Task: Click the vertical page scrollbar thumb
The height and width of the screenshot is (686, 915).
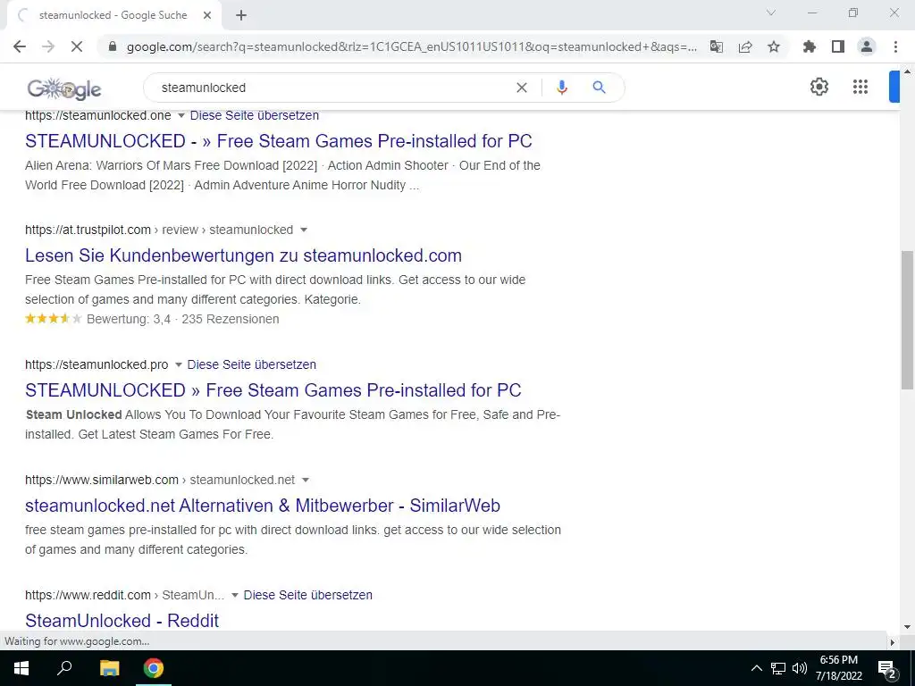Action: (x=907, y=320)
